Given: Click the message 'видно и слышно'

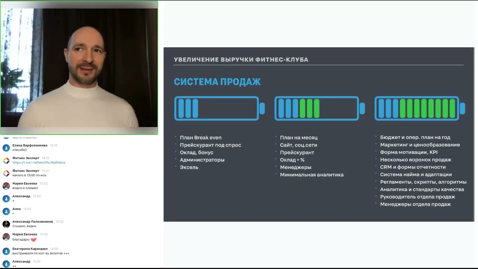Looking at the screenshot, I should click(x=25, y=188).
